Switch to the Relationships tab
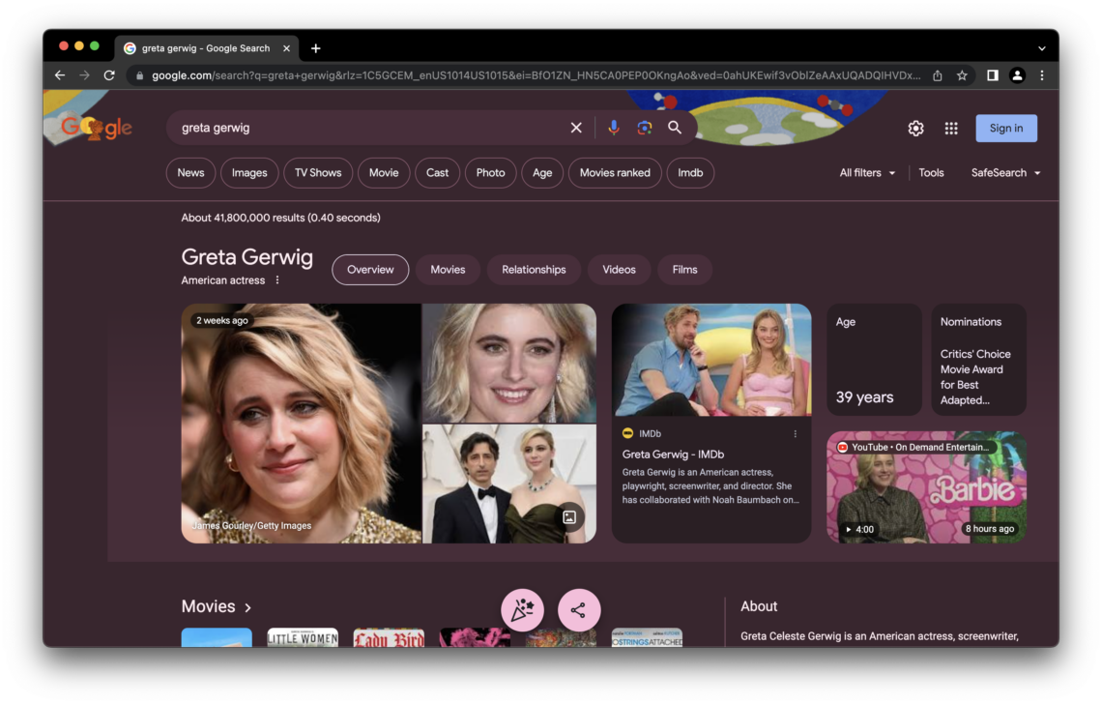Image resolution: width=1102 pixels, height=704 pixels. pos(534,270)
